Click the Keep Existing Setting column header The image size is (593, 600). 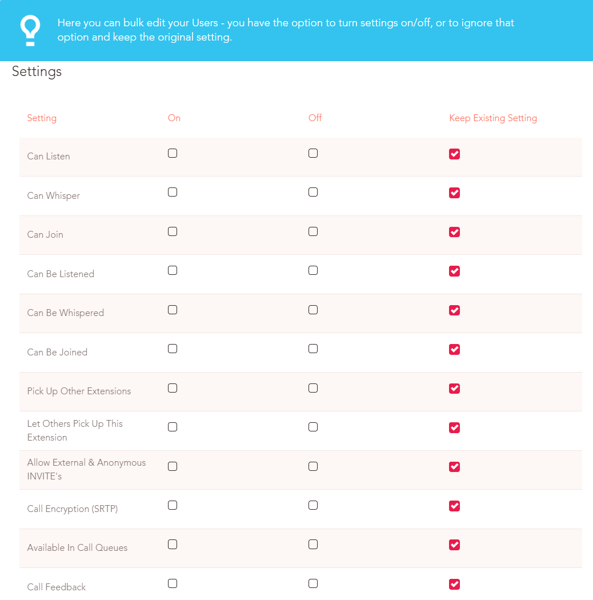pos(493,118)
